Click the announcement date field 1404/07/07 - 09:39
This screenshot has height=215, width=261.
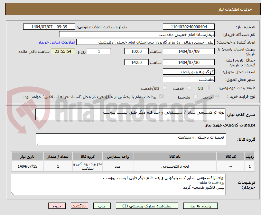tap(49, 27)
